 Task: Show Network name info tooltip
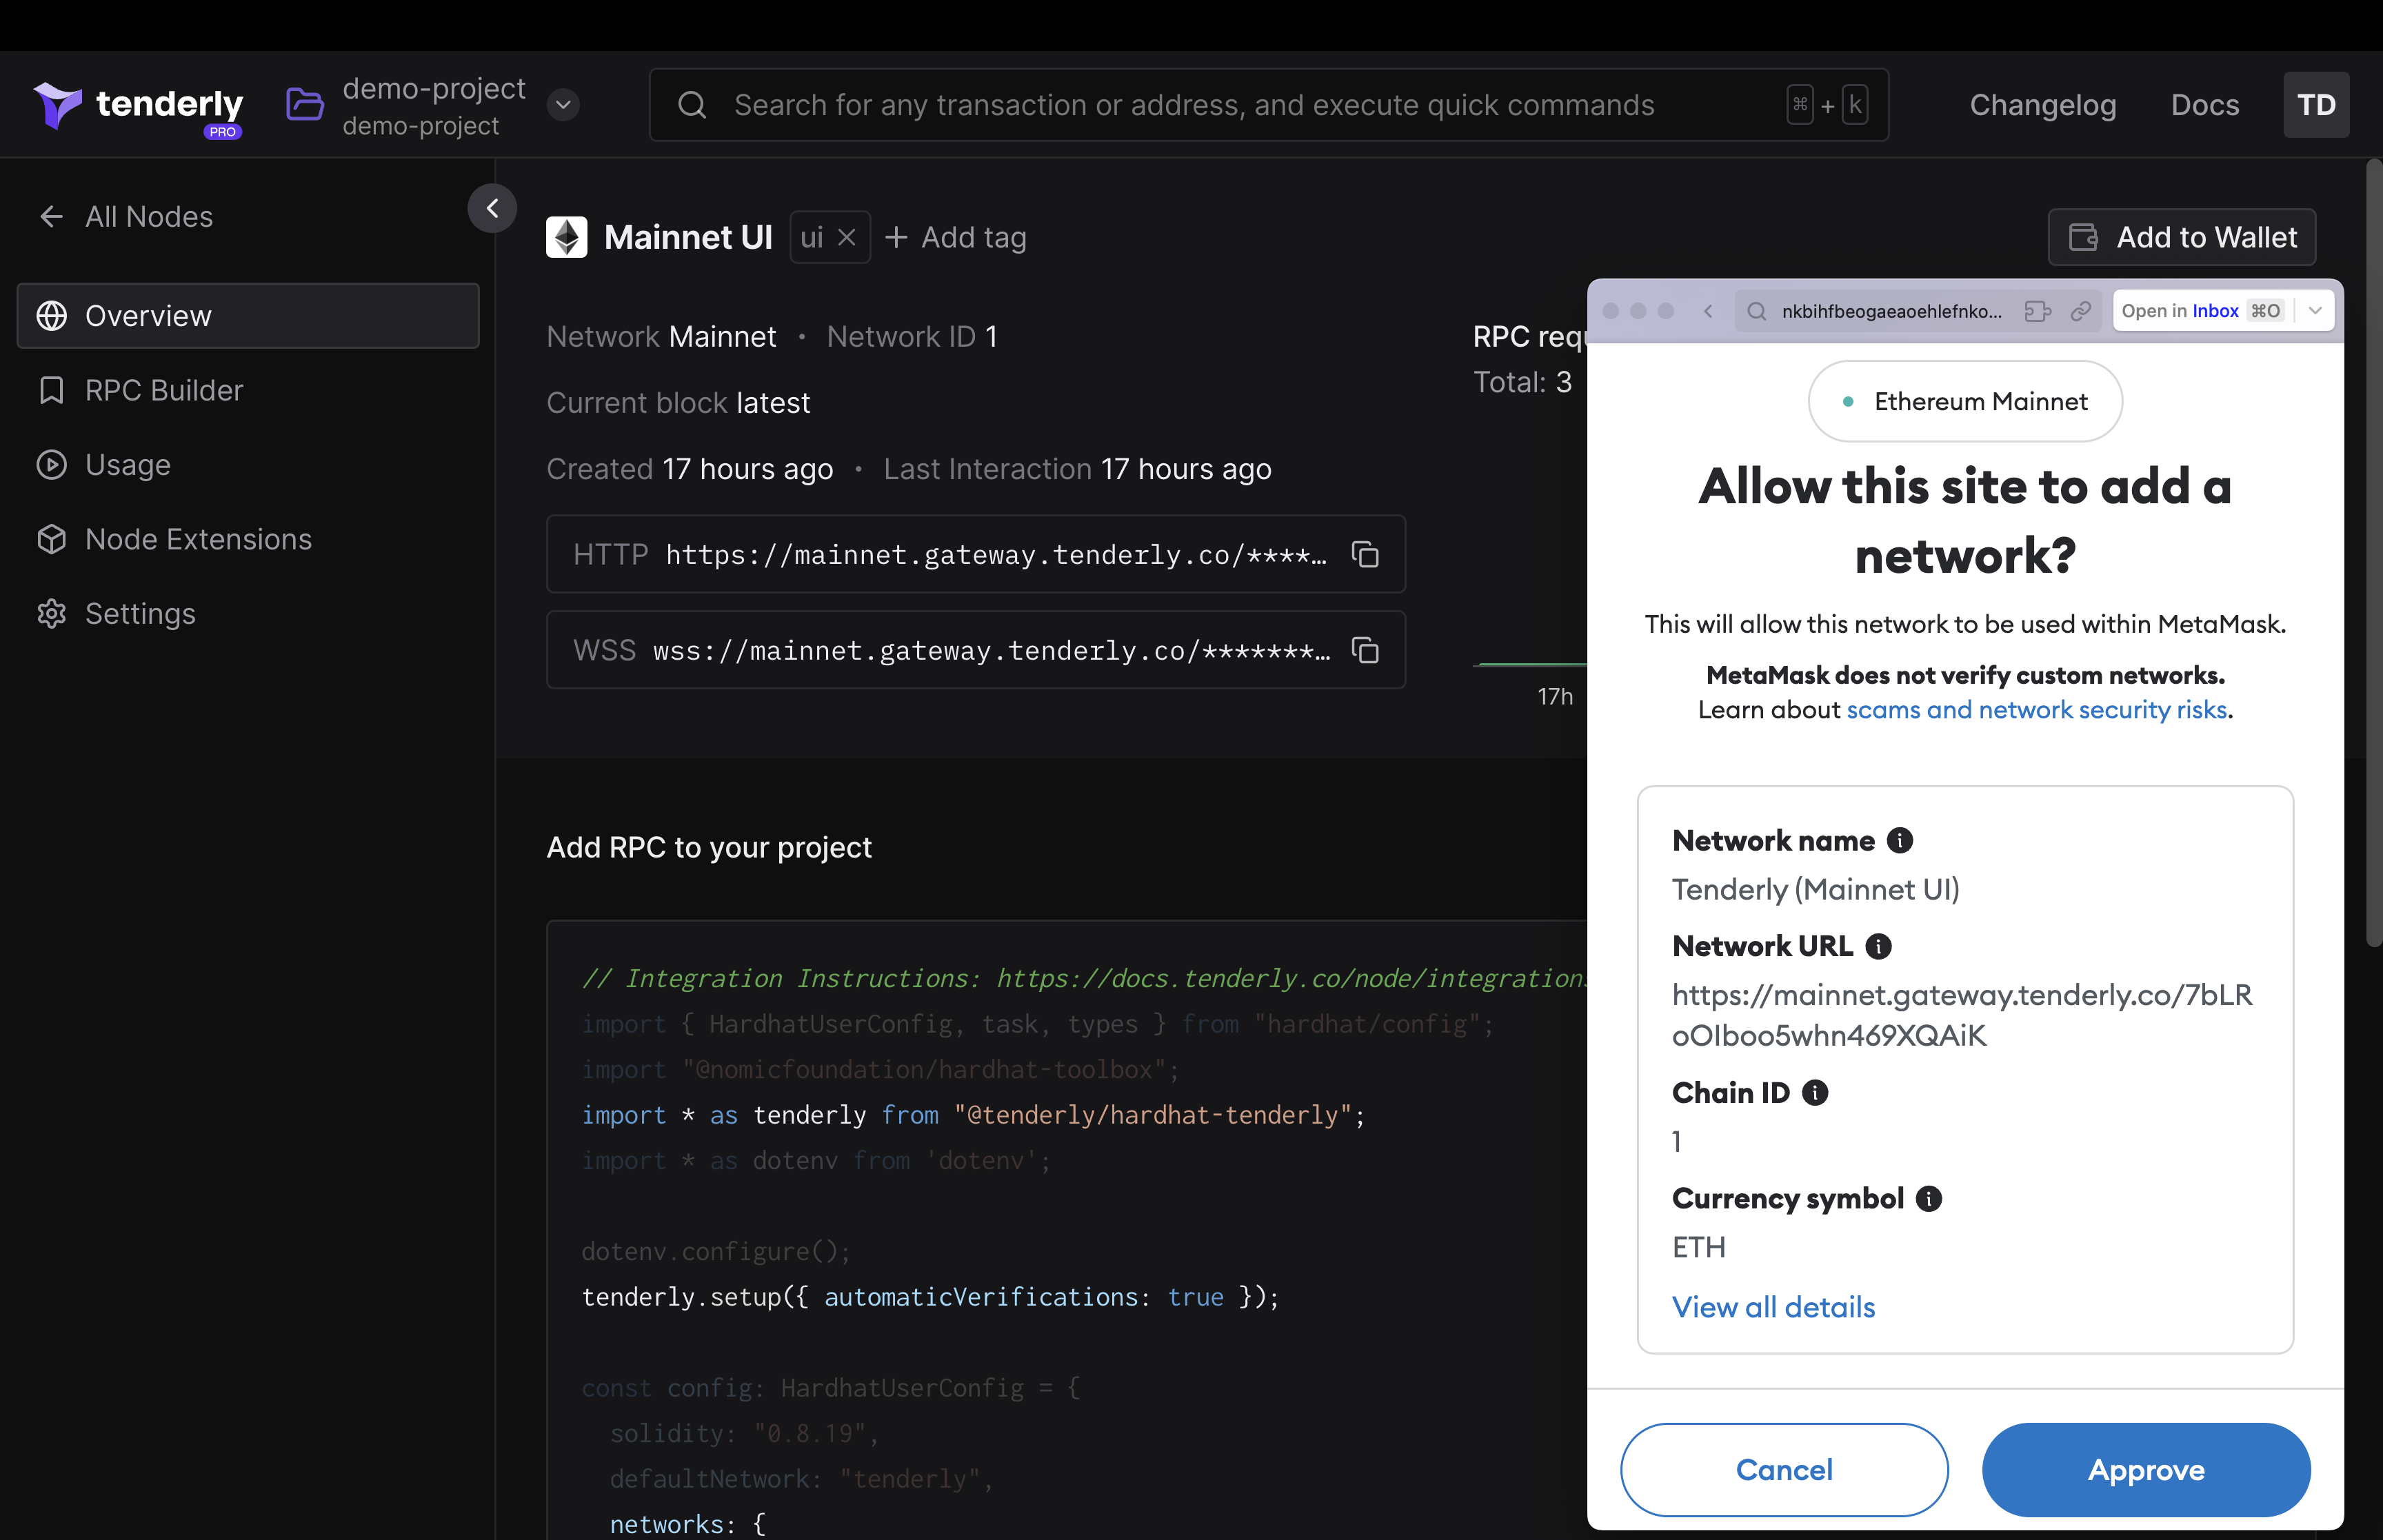click(1900, 840)
